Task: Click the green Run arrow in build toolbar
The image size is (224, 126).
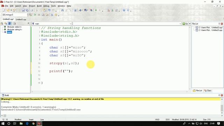Action: pyautogui.click(x=35, y=15)
